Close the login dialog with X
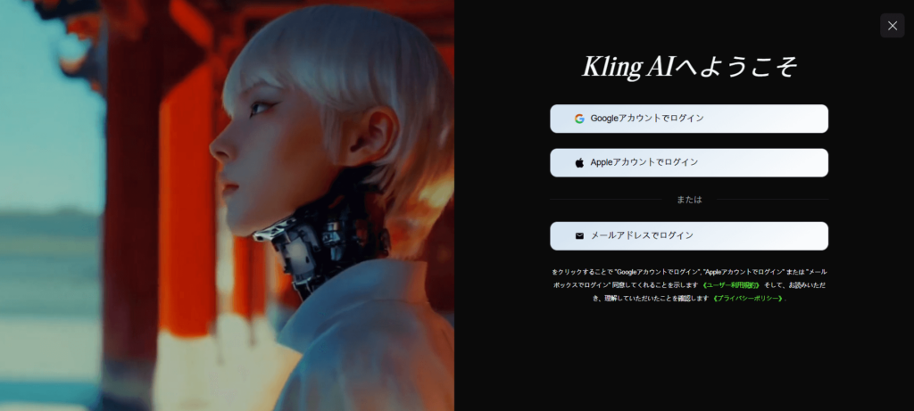 (x=892, y=26)
